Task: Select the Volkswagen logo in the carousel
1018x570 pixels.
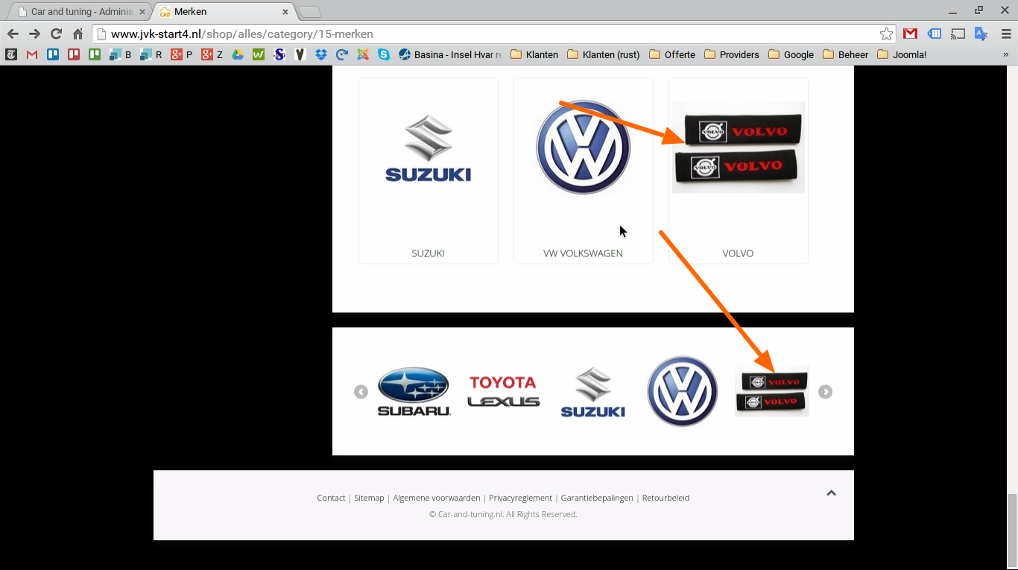Action: pyautogui.click(x=682, y=391)
